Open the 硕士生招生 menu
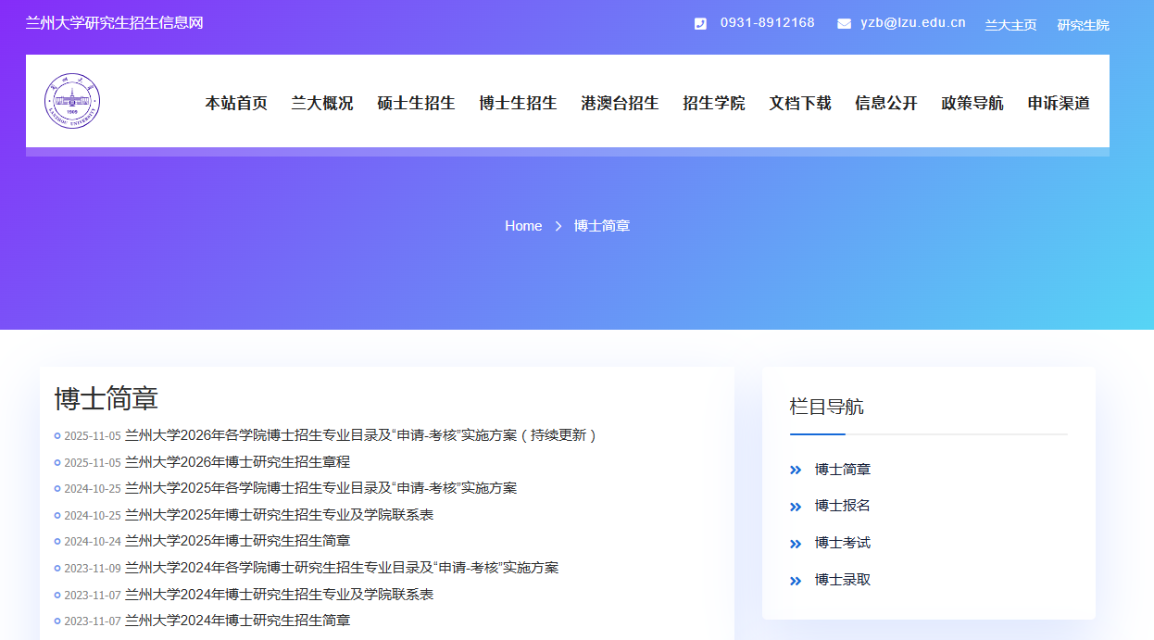 click(416, 103)
